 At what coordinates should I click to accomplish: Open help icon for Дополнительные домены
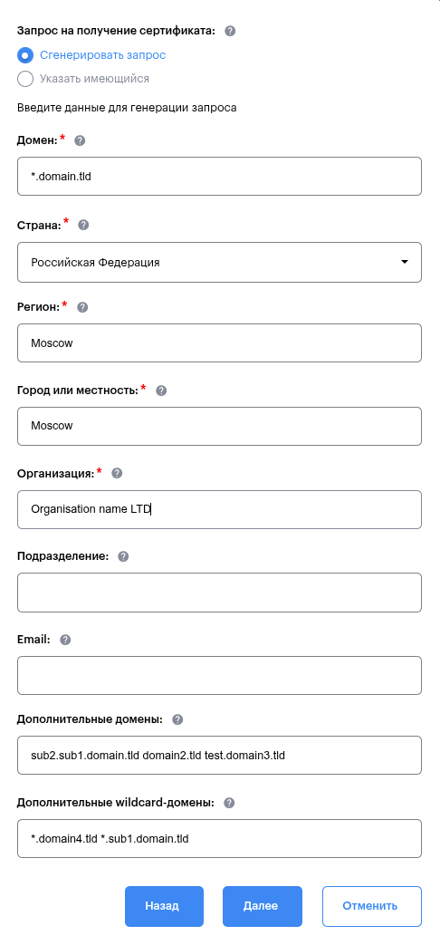pos(177,719)
